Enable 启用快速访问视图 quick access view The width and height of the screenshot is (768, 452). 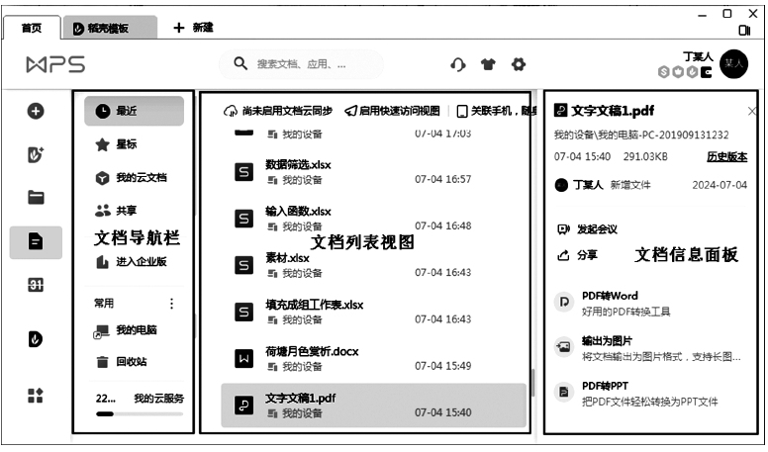(x=393, y=111)
